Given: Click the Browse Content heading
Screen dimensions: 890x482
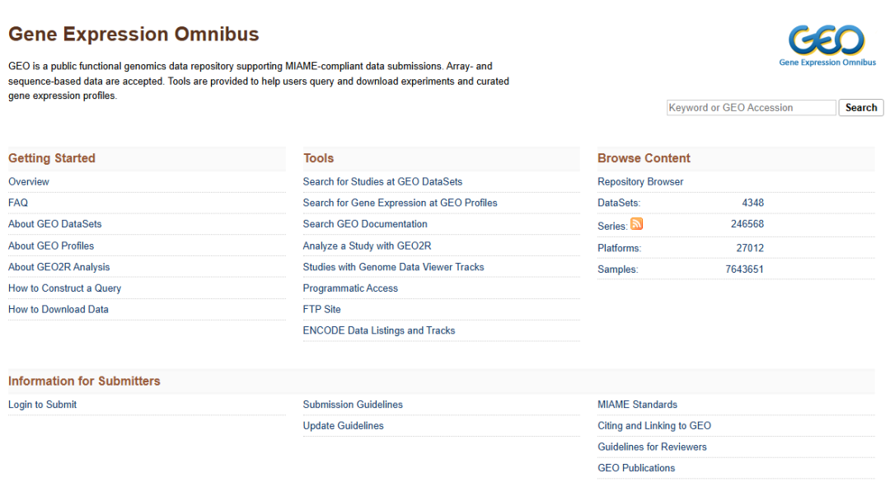Looking at the screenshot, I should tap(644, 158).
